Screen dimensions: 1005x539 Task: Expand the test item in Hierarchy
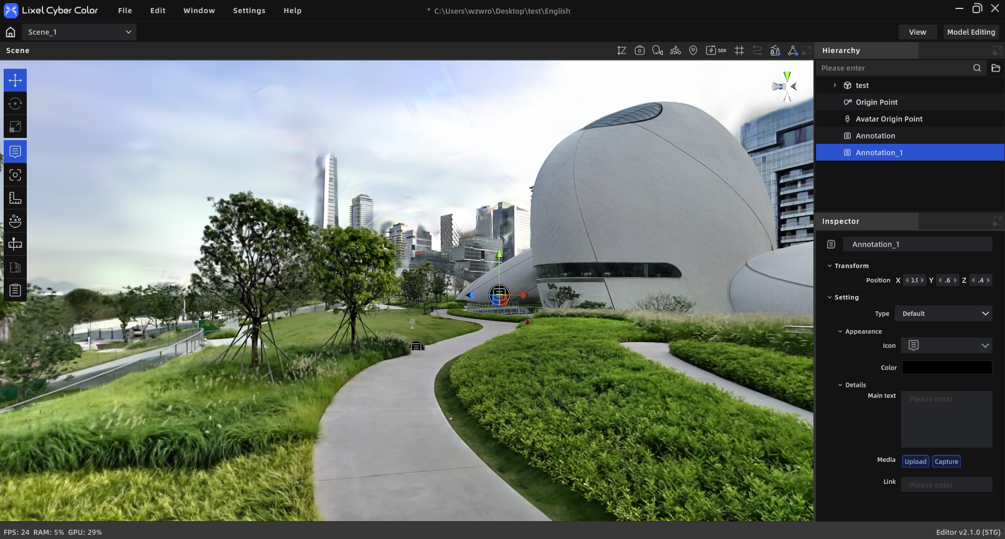pyautogui.click(x=835, y=85)
